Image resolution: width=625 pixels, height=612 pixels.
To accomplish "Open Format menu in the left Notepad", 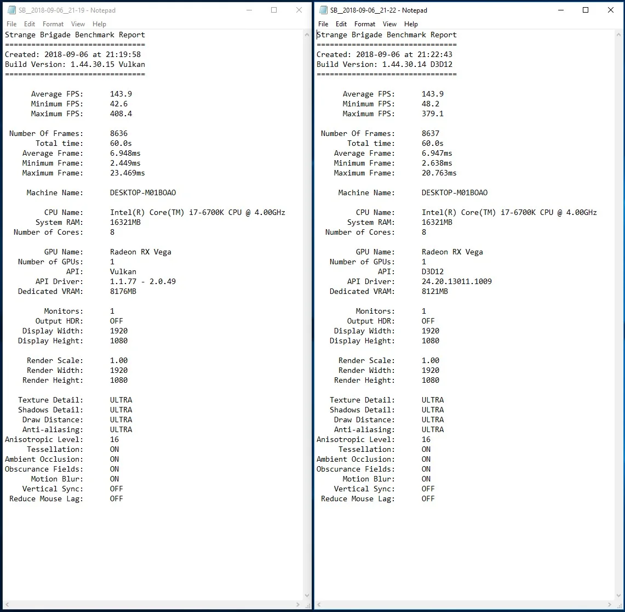I will [53, 24].
